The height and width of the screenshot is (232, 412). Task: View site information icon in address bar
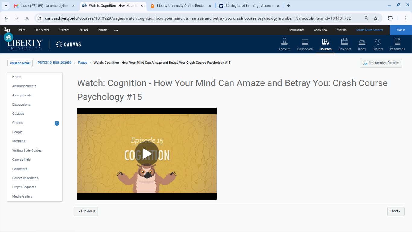click(x=40, y=18)
